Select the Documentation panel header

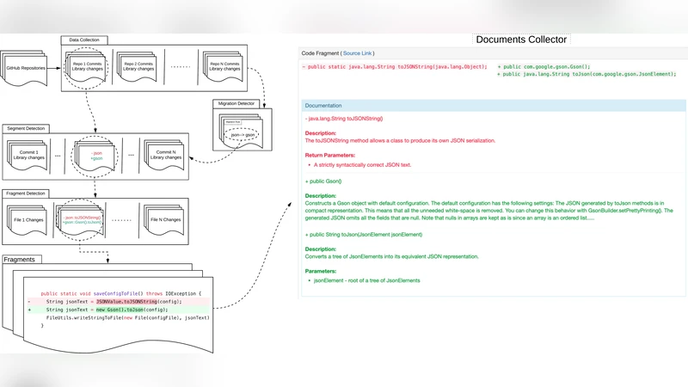[x=323, y=105]
